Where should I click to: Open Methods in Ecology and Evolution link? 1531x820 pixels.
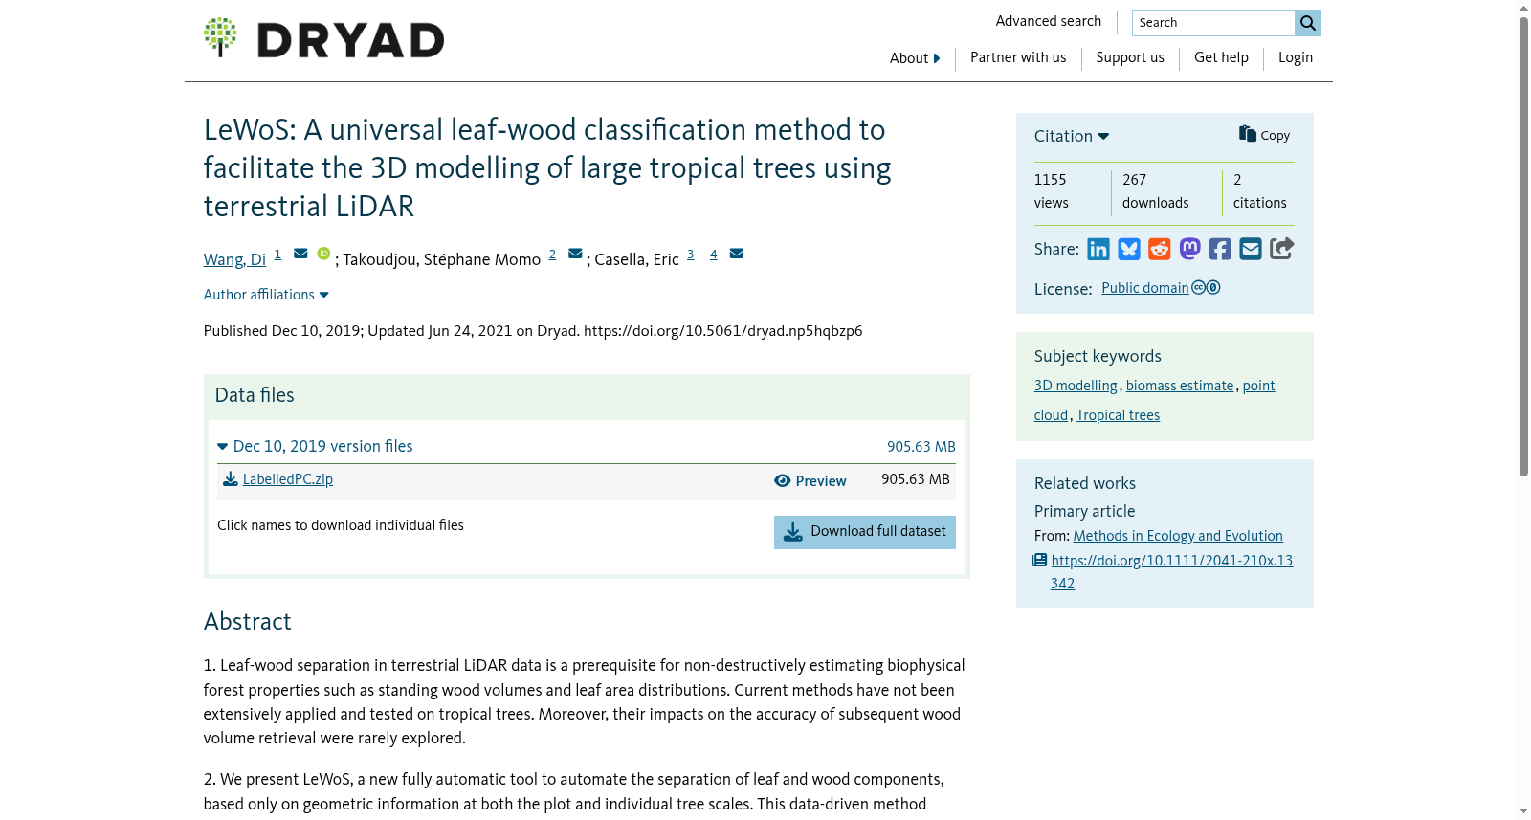pyautogui.click(x=1178, y=536)
